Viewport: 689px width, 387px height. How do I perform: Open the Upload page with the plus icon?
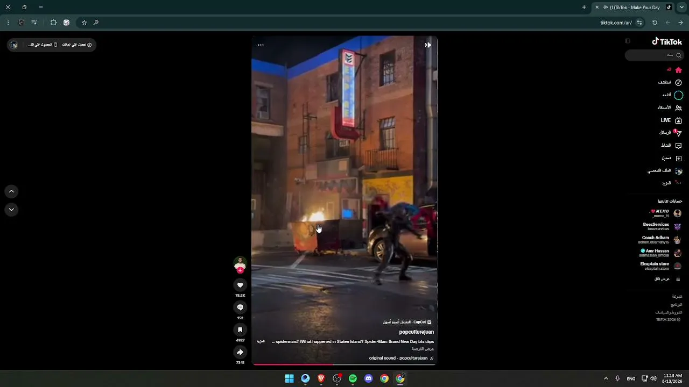click(672, 158)
